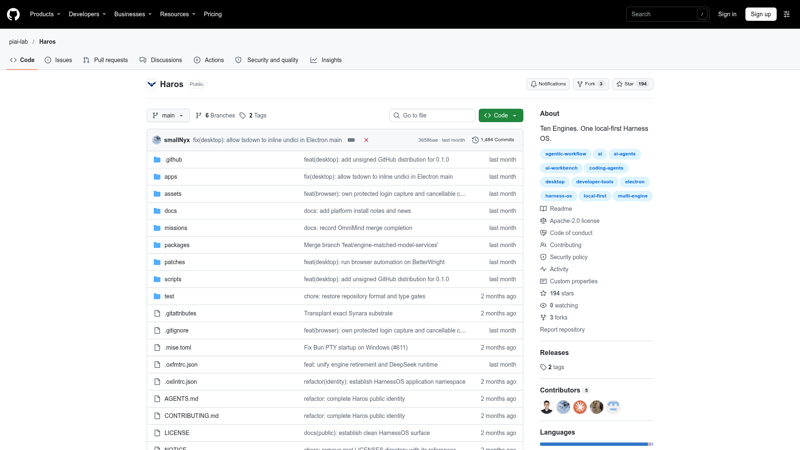Select the Code tab
Screen dimensions: 800x450
[22, 60]
